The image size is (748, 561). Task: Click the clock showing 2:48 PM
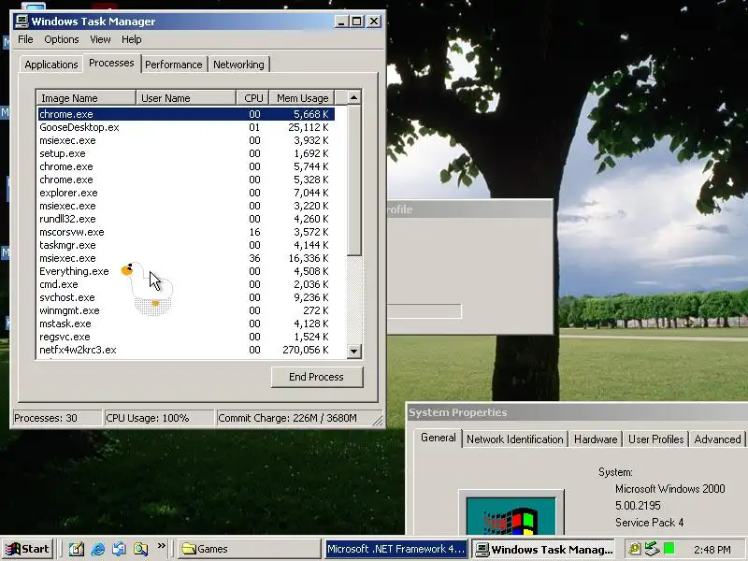click(712, 550)
